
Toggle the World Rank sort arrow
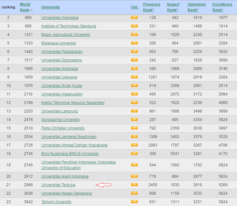click(x=31, y=10)
